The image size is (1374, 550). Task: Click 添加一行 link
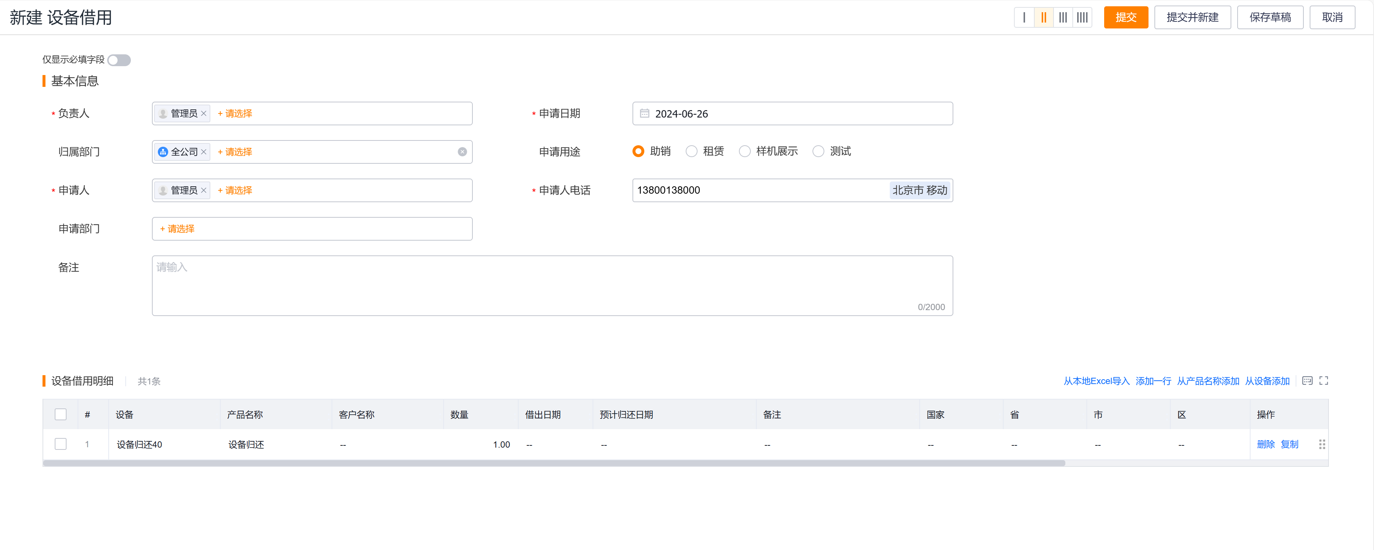[1153, 381]
